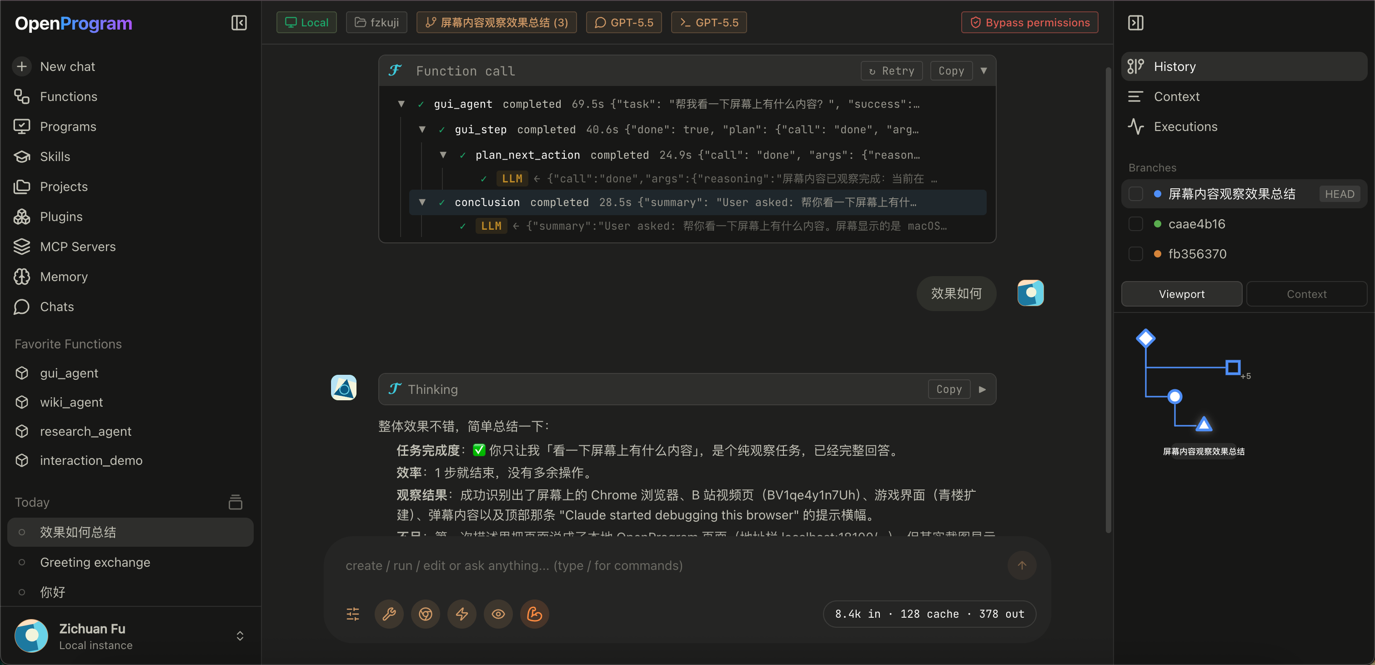Open the chat model GPT-5.5 selector
1375x665 pixels.
pos(623,22)
